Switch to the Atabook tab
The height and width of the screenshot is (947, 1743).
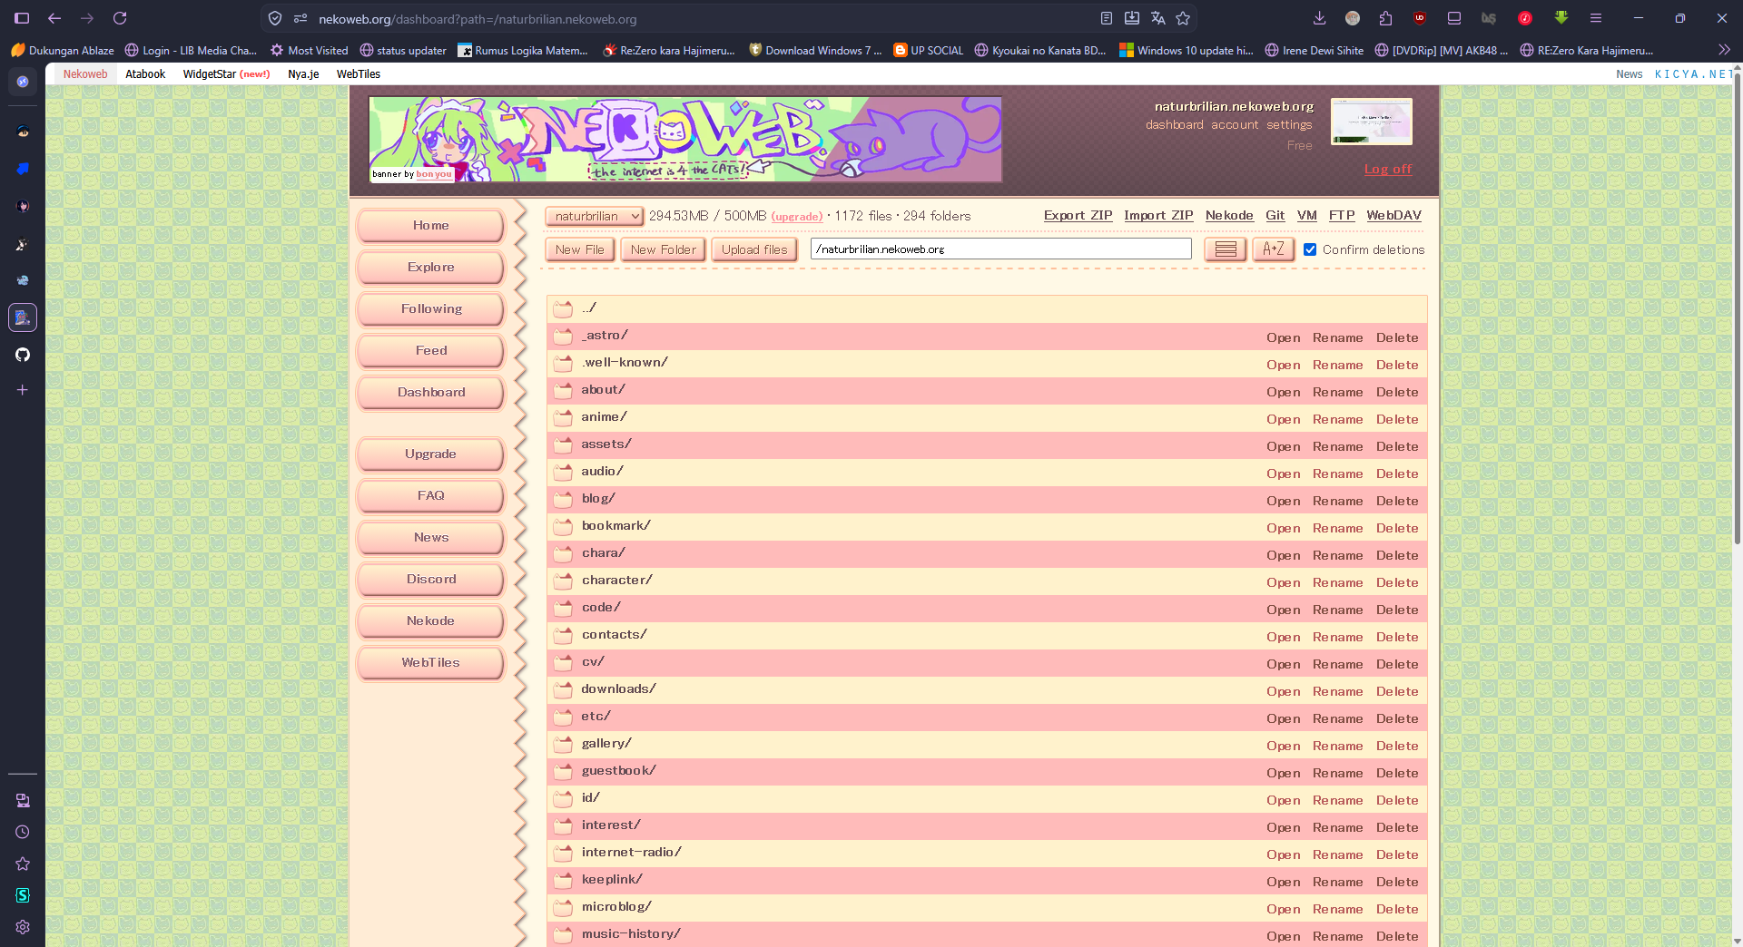pos(145,74)
